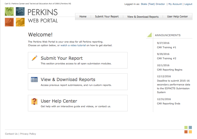The height and width of the screenshot is (139, 197).
Task: Open the My Account link
Action: (x=175, y=4)
